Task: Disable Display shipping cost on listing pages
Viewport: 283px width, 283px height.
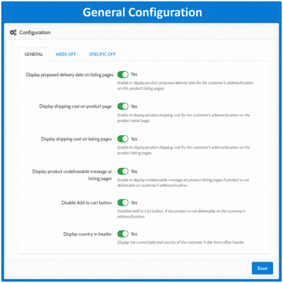Action: [x=123, y=139]
